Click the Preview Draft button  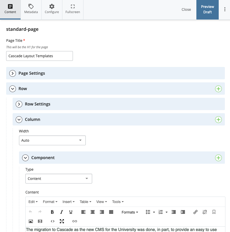point(207,9)
